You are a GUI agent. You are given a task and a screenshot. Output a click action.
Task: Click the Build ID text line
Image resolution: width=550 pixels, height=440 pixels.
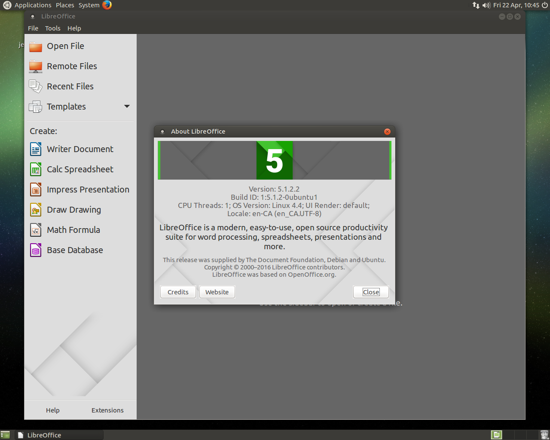(274, 197)
